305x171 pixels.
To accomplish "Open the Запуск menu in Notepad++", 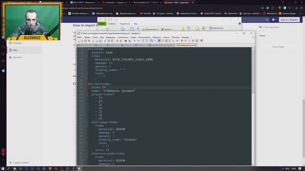I will 166,37.
